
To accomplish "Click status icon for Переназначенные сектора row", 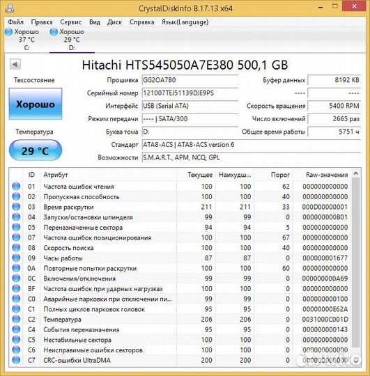I will point(16,227).
